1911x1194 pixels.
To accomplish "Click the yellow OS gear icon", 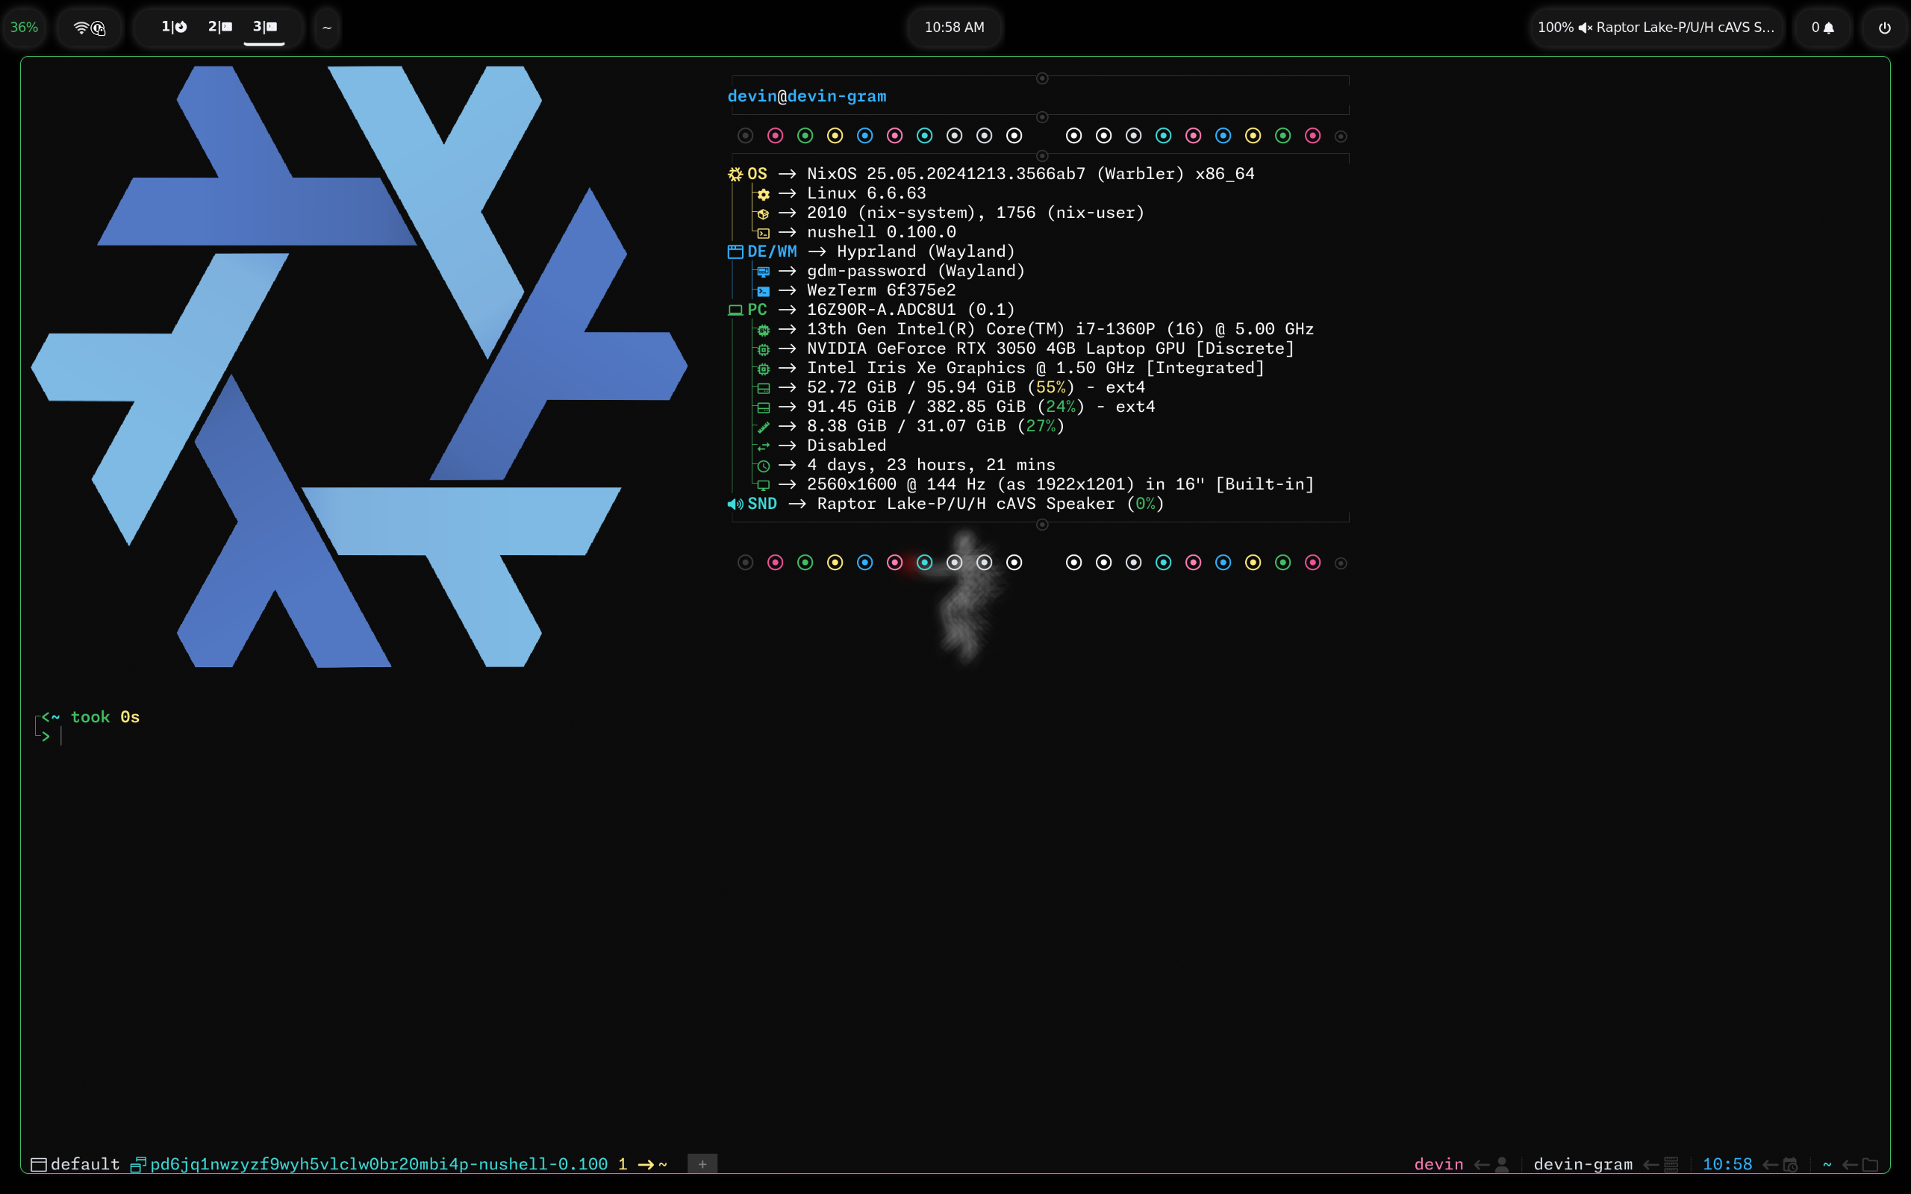I will click(x=735, y=174).
